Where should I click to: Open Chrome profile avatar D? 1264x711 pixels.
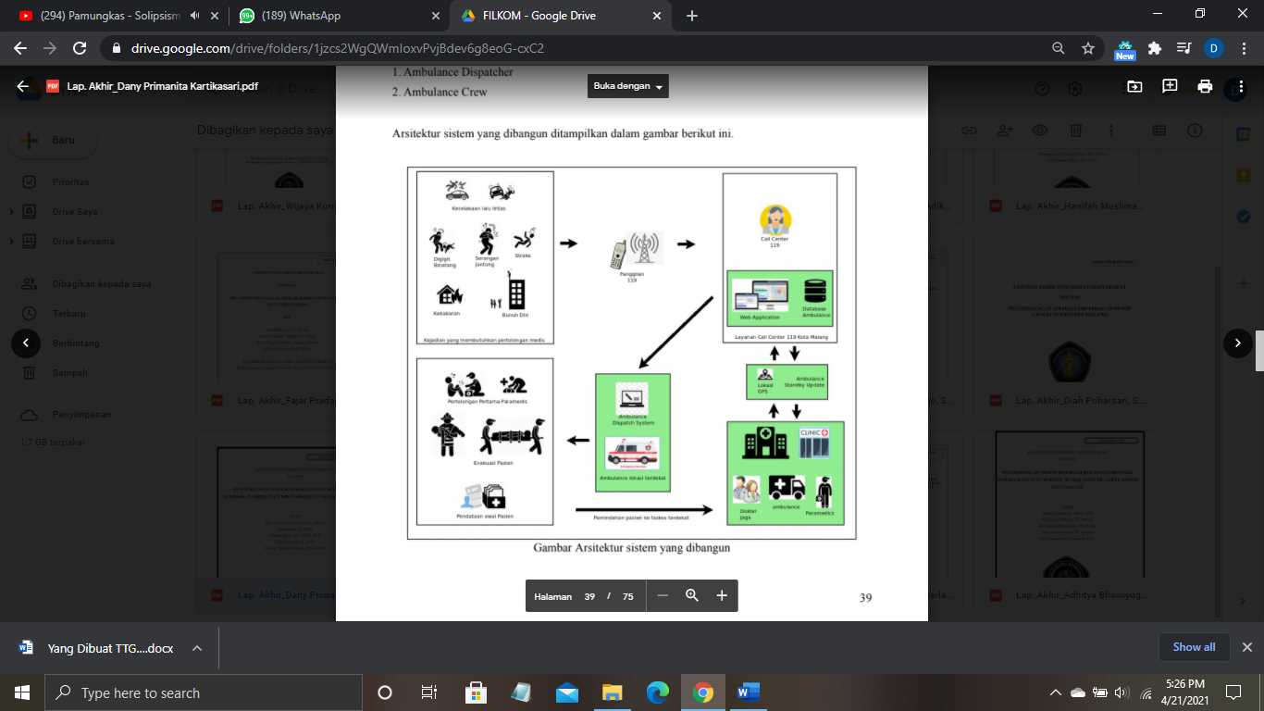pyautogui.click(x=1214, y=48)
